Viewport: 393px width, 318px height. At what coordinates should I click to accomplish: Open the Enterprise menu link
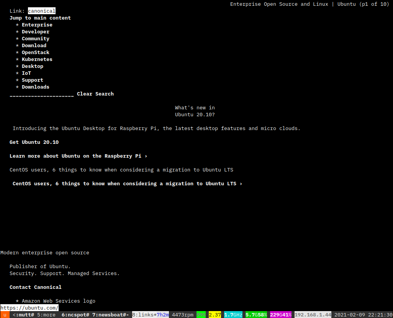(x=37, y=25)
